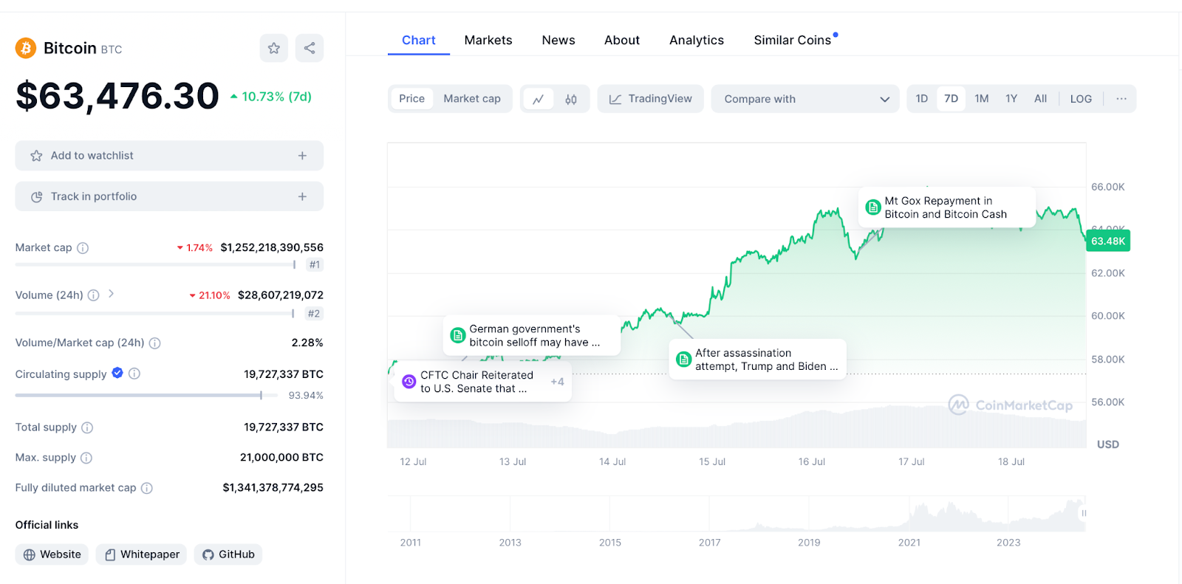Toggle LOG scale on the chart
The width and height of the screenshot is (1182, 584).
pos(1082,99)
